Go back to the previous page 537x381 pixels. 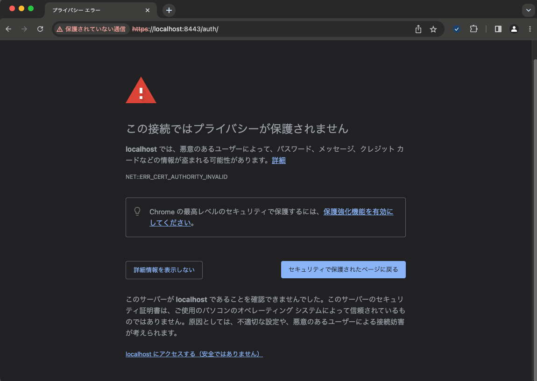click(8, 29)
